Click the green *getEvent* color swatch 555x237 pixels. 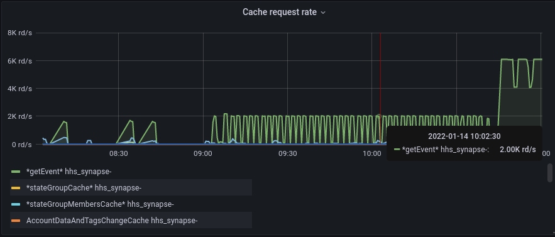click(16, 172)
